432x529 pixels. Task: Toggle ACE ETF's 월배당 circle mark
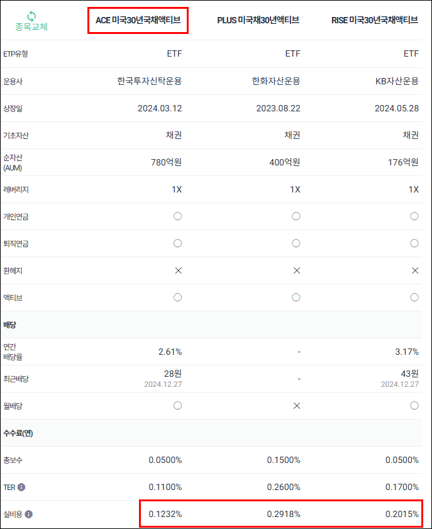tap(177, 406)
